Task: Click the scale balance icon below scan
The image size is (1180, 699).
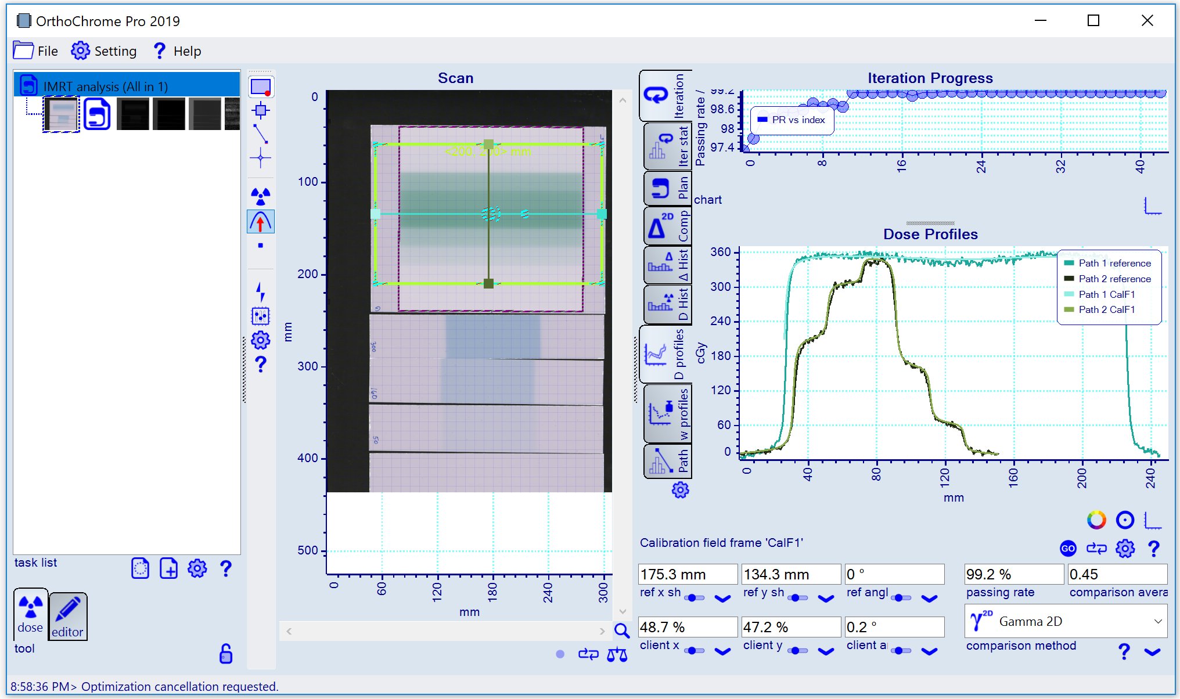Action: [x=617, y=655]
